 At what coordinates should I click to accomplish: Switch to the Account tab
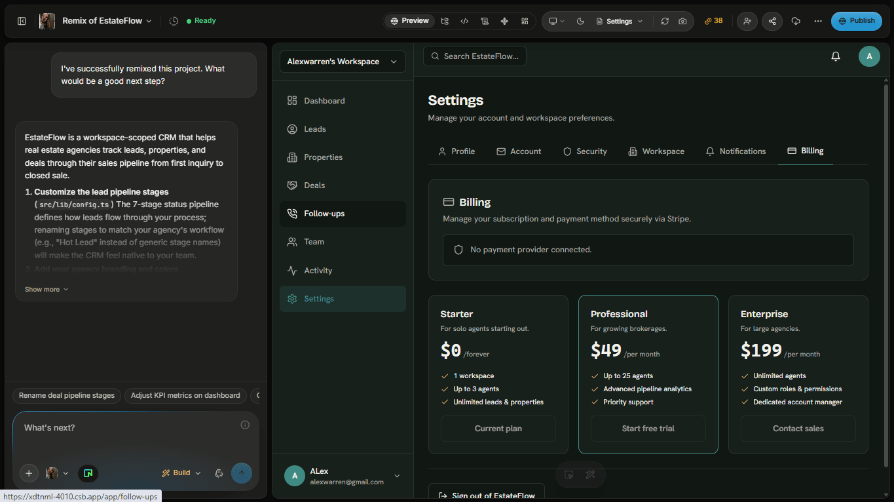pos(519,151)
